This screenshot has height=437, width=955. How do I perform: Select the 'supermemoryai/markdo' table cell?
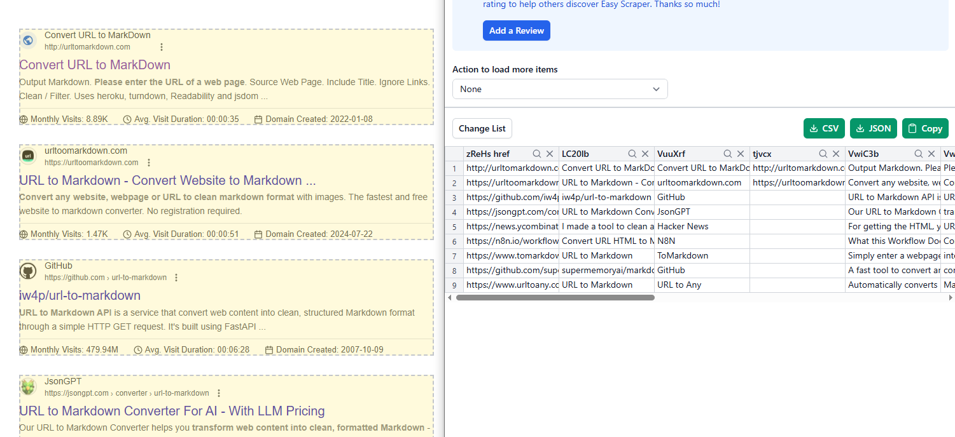coord(606,270)
